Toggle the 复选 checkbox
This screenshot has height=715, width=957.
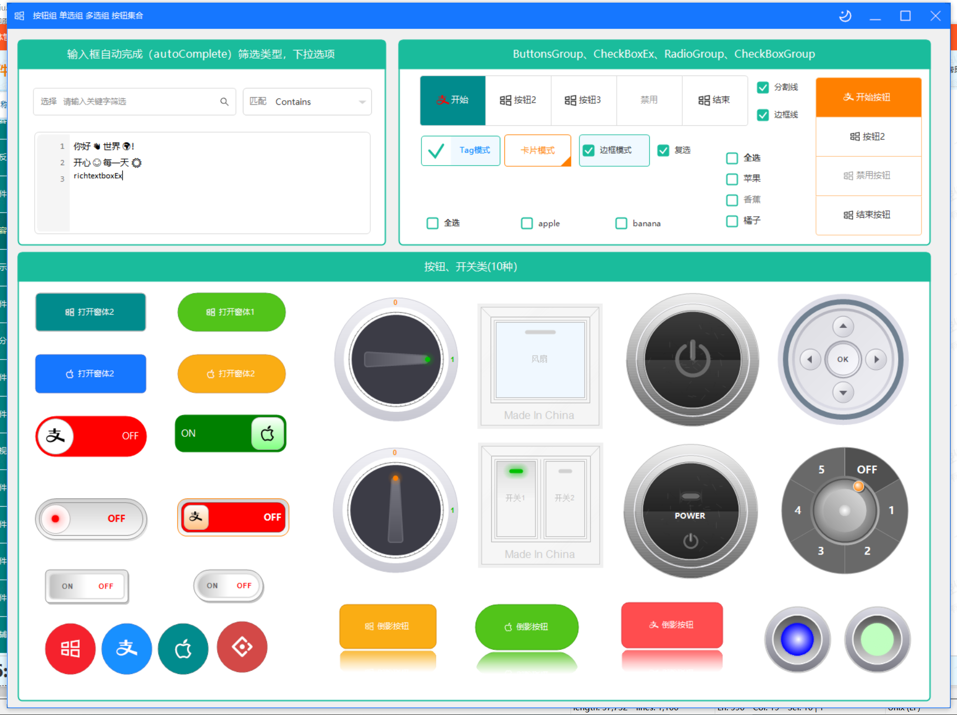coord(663,151)
